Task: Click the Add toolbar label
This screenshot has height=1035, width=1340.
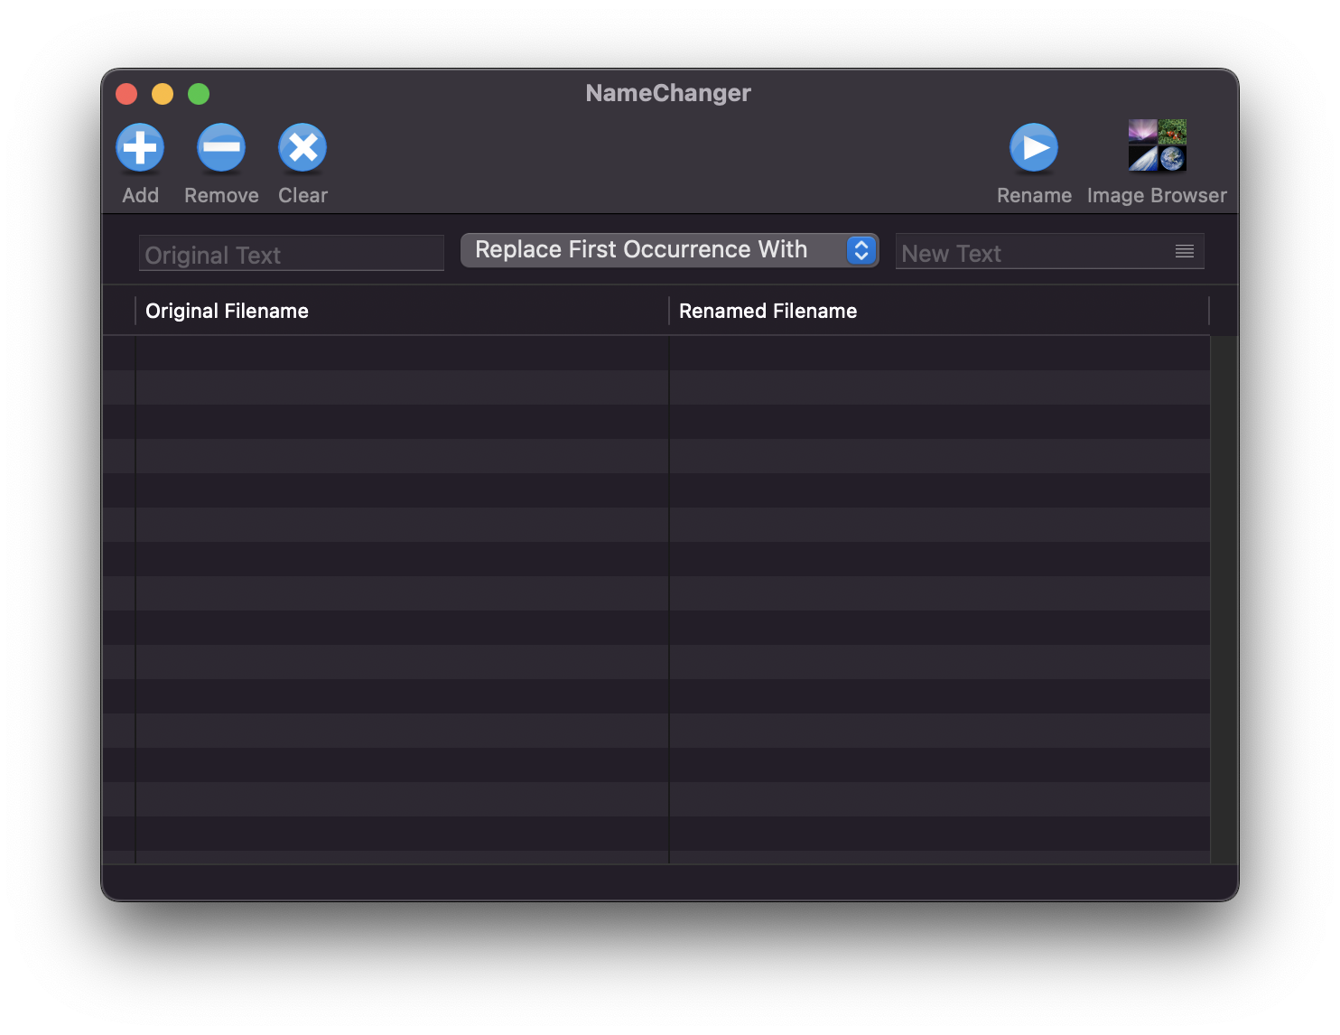Action: 140,194
